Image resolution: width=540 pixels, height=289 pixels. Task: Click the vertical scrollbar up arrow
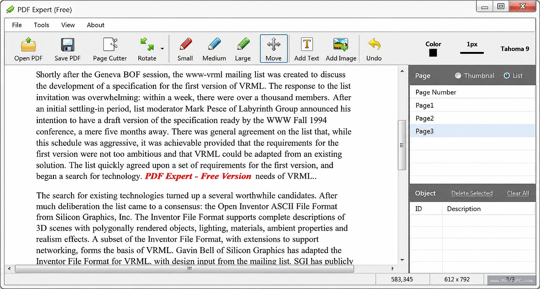tap(402, 71)
